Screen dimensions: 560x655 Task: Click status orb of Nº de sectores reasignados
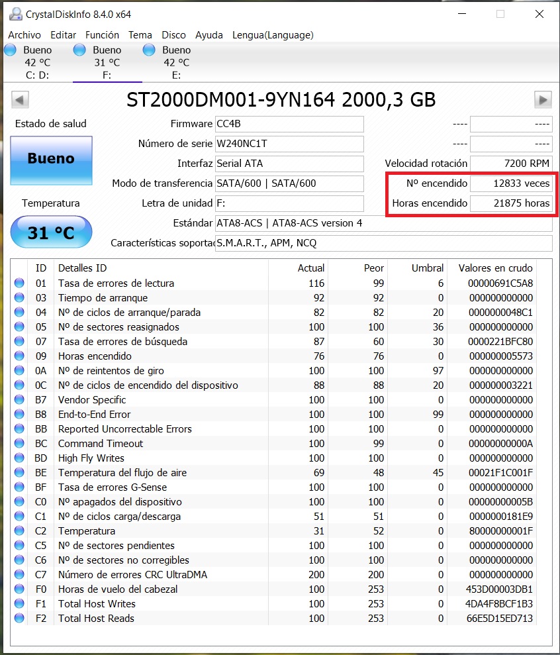point(19,327)
